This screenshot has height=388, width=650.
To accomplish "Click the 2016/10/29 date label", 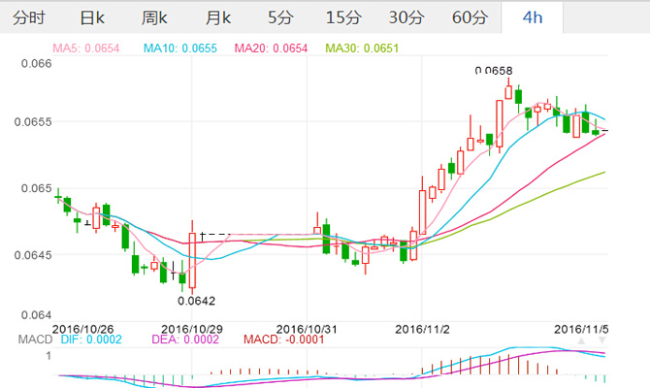I will [x=192, y=330].
